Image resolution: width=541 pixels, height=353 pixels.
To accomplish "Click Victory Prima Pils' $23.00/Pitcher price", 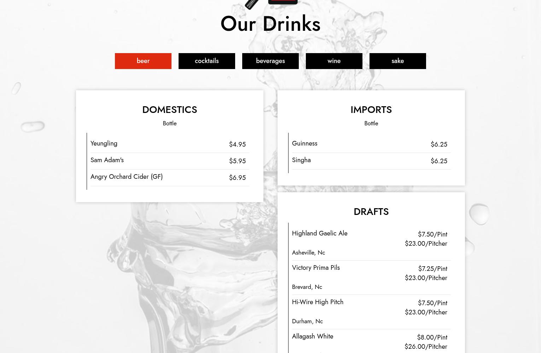I will [426, 278].
